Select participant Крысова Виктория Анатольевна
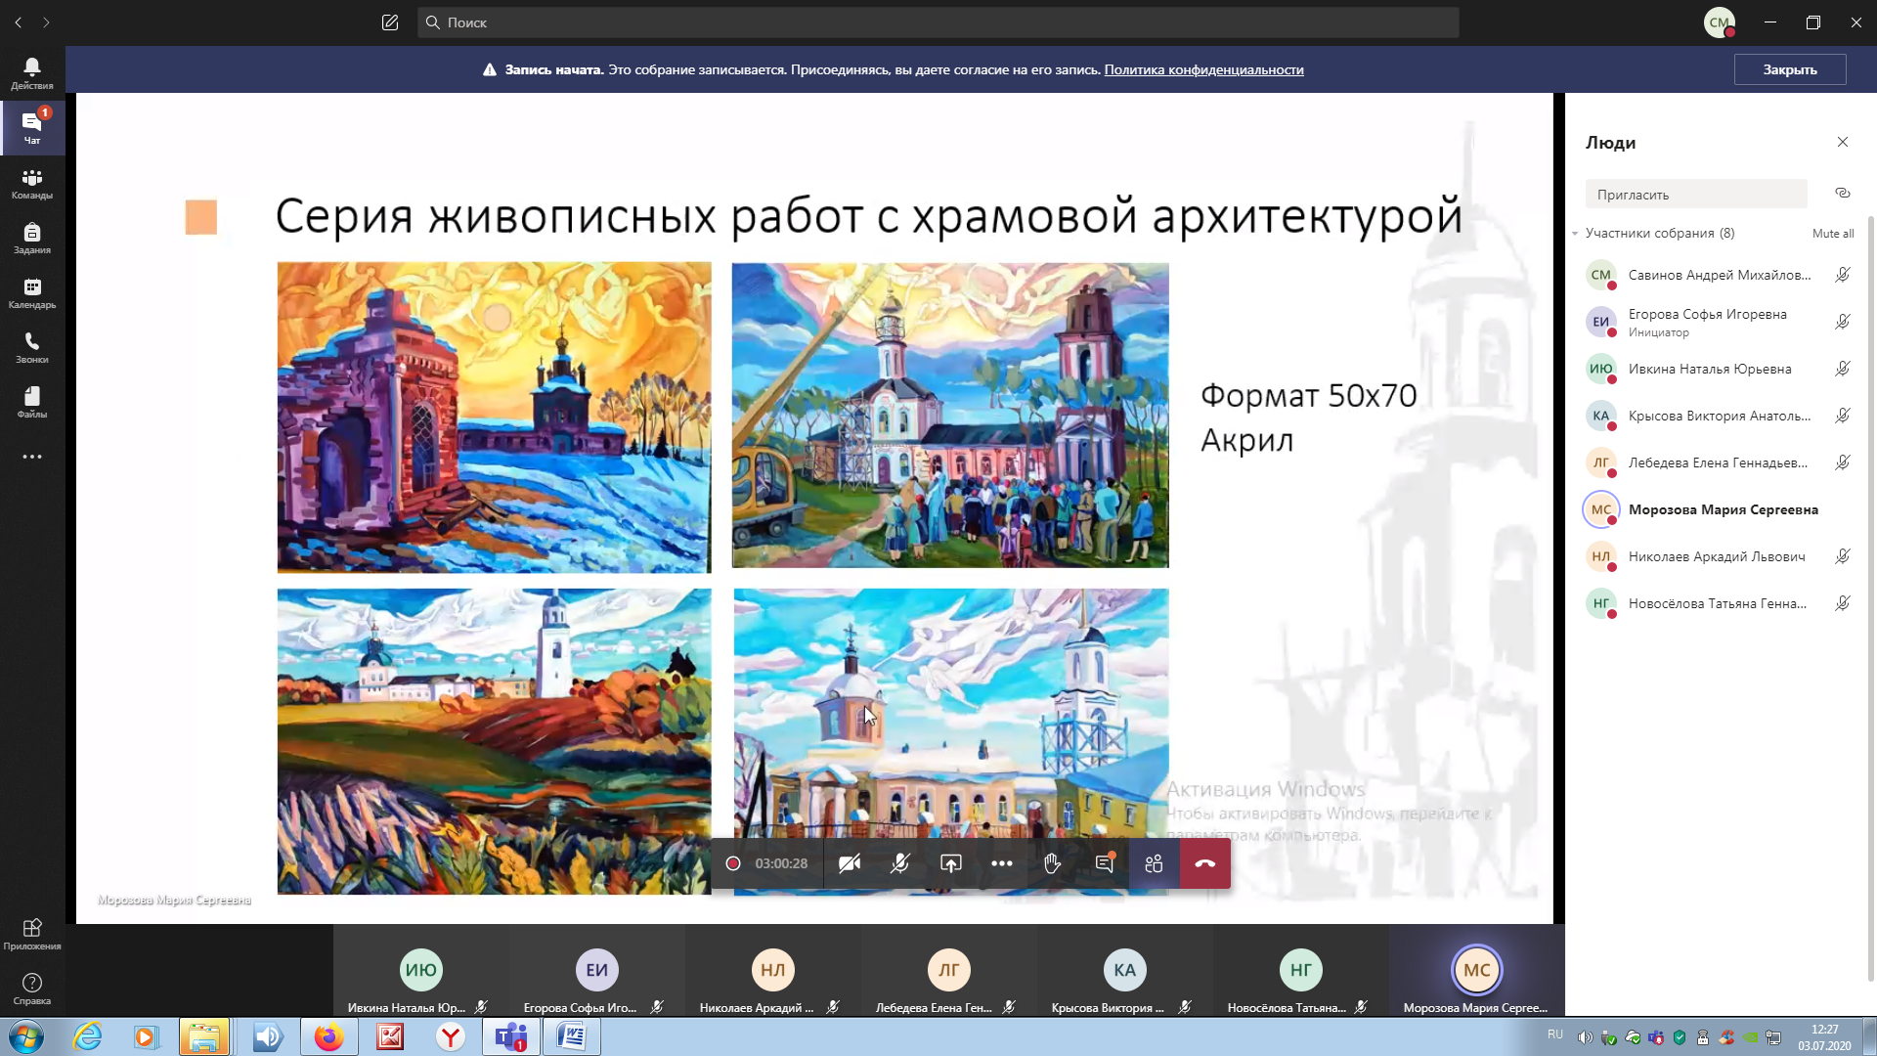The image size is (1877, 1056). pos(1719,416)
